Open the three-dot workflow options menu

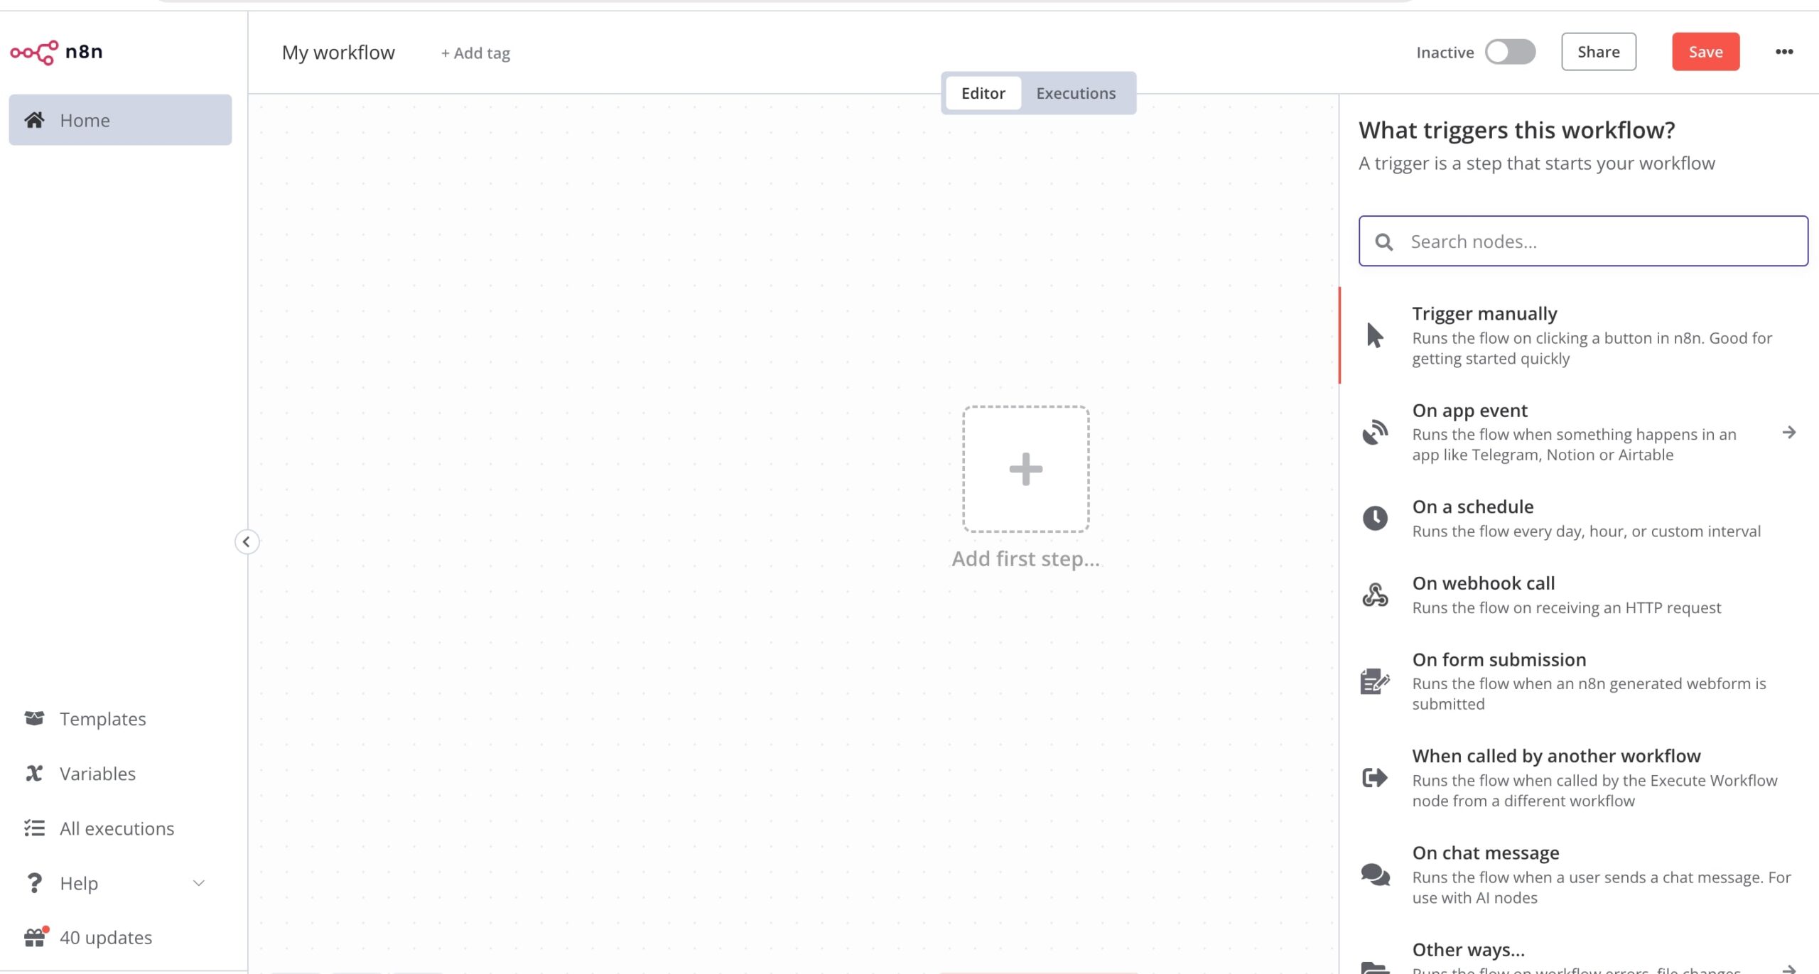[x=1784, y=52]
